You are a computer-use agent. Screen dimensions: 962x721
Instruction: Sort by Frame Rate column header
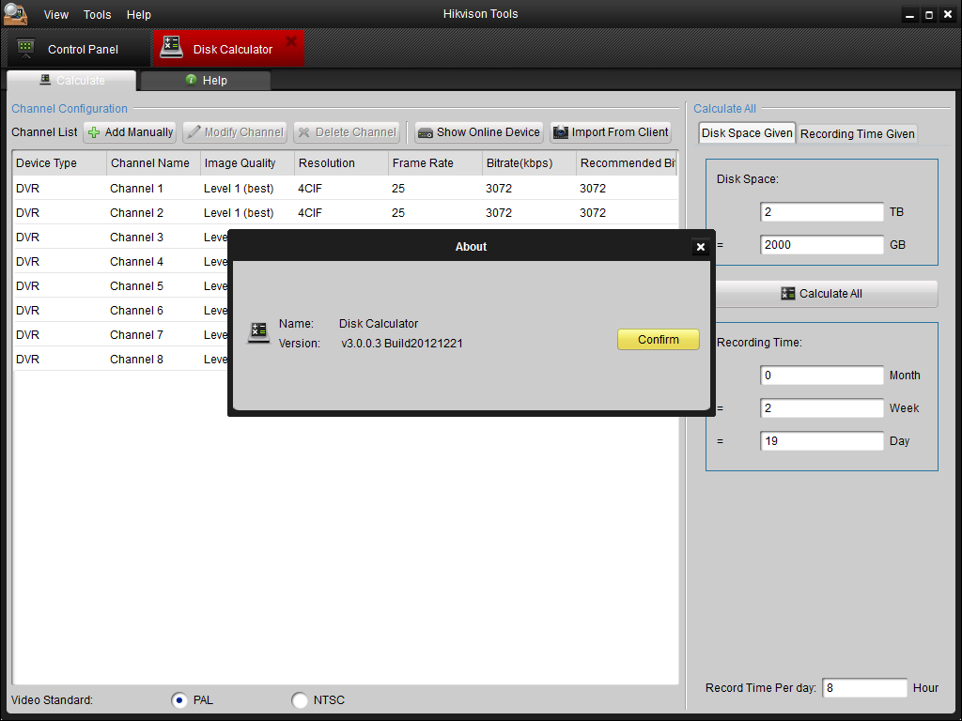tap(436, 163)
